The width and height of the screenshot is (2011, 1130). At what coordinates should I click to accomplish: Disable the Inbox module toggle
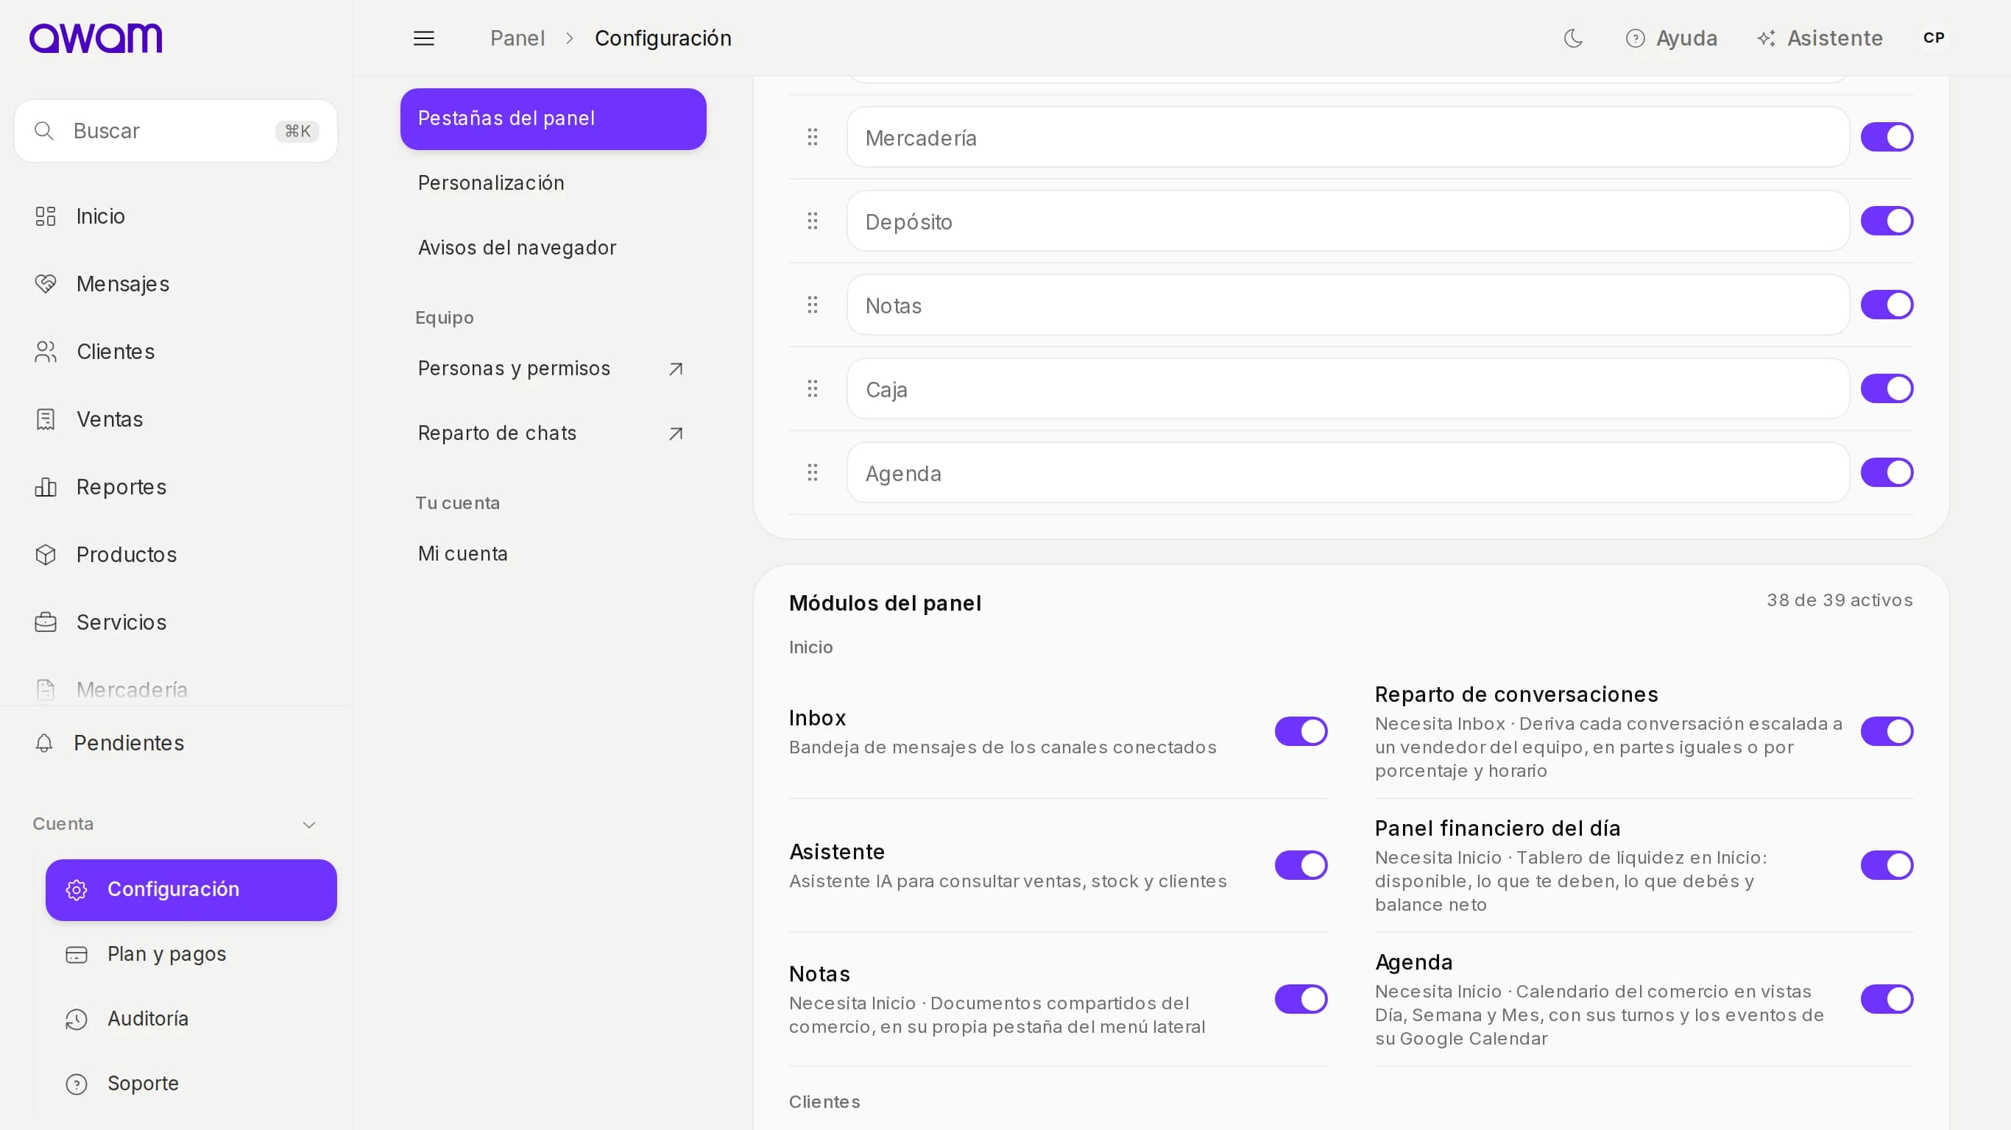pyautogui.click(x=1301, y=732)
